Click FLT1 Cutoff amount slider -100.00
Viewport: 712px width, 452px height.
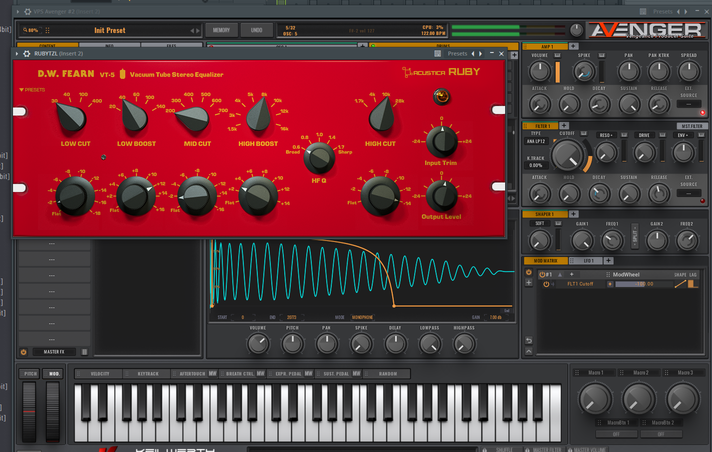click(644, 284)
